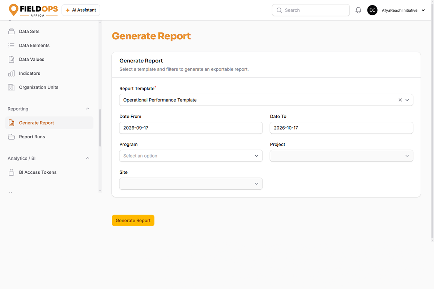Click the Indicators bar chart icon
Viewport: 434px width, 289px height.
coord(12,73)
